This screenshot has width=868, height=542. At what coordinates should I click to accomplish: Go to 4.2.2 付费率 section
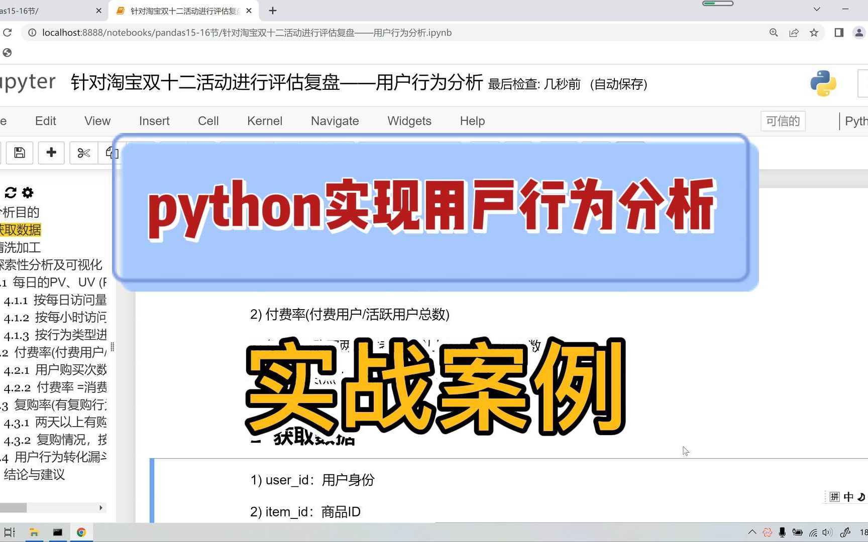(55, 387)
